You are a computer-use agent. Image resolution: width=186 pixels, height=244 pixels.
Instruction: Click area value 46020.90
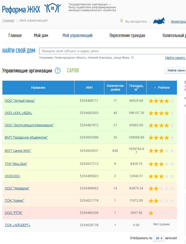[136, 101]
